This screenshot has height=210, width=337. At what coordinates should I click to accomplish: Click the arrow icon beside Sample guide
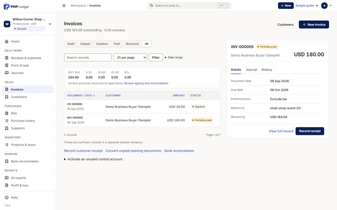(x=316, y=6)
